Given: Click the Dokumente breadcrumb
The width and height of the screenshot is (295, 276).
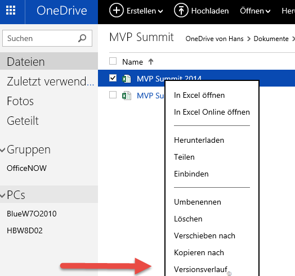Looking at the screenshot, I should tap(271, 39).
